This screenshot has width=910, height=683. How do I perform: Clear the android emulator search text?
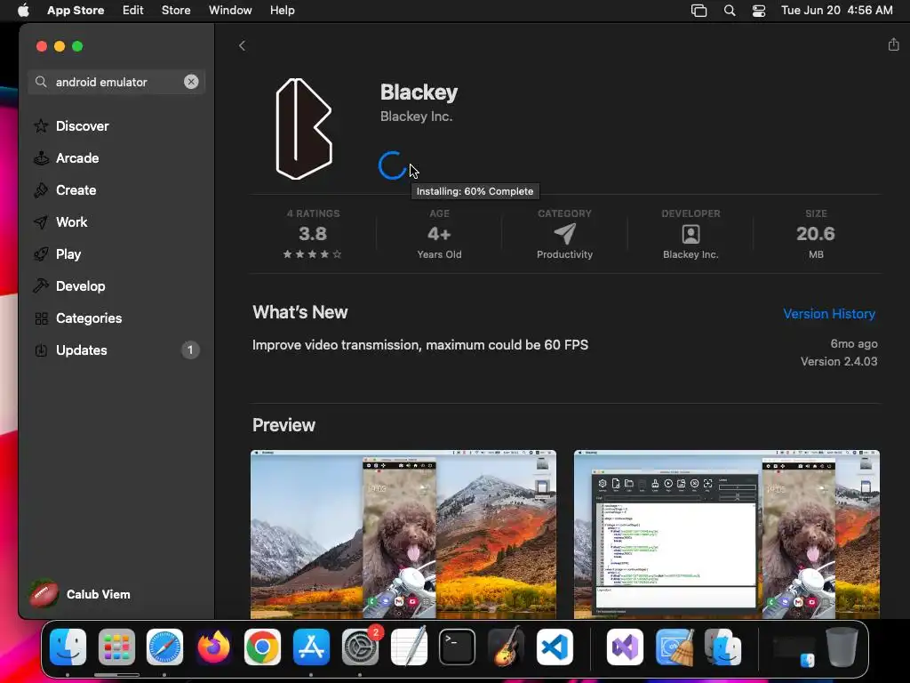[191, 82]
